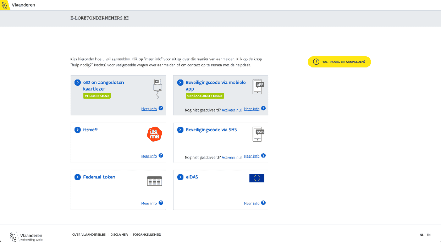Click the Federaal token grid icon
The image size is (441, 242).
[154, 181]
